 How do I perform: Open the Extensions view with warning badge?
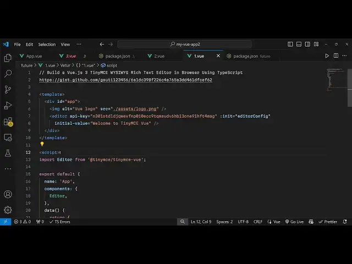8,122
